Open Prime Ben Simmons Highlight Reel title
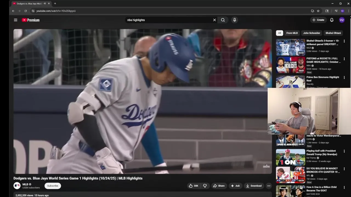 pyautogui.click(x=323, y=79)
